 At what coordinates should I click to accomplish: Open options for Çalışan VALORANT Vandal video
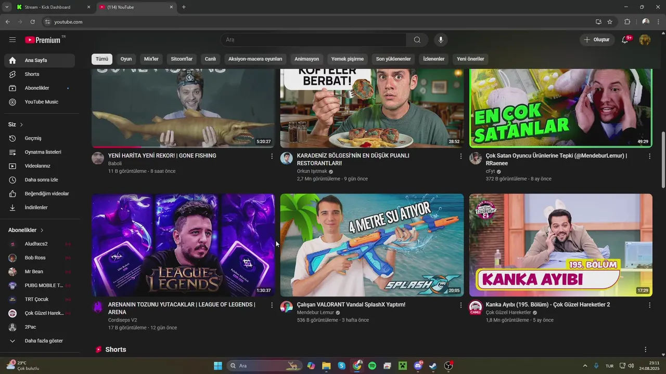pyautogui.click(x=460, y=305)
